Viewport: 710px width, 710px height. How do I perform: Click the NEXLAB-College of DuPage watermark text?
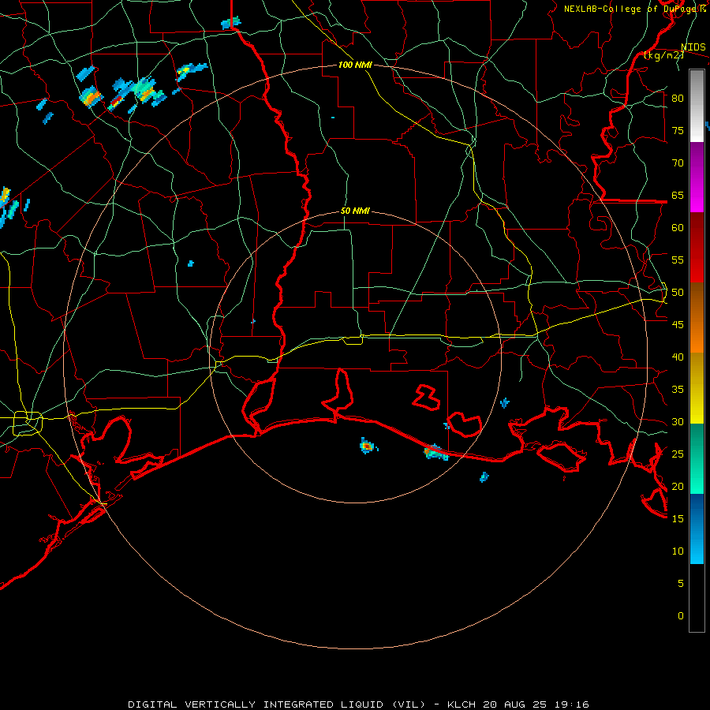[631, 9]
